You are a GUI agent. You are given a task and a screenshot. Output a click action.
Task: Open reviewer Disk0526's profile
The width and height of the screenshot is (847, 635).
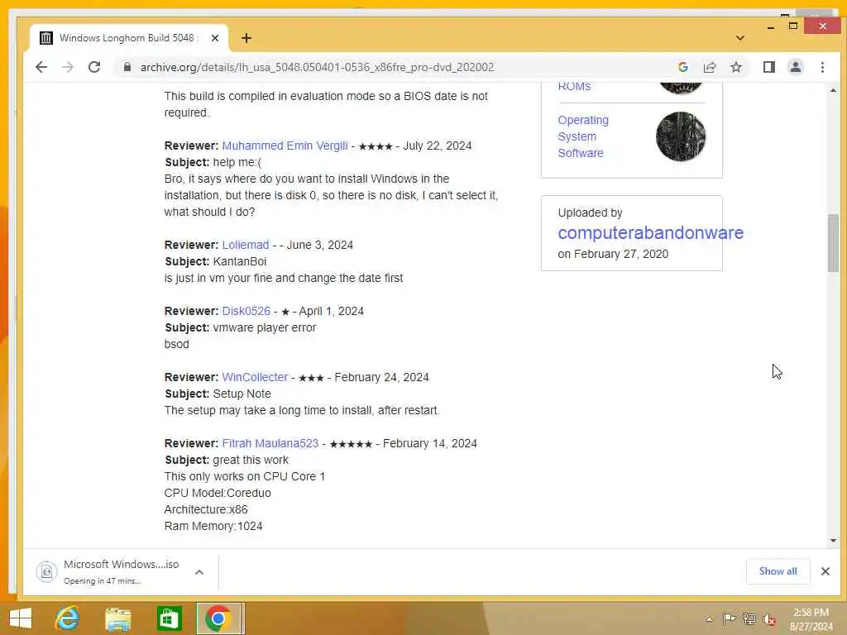tap(246, 311)
